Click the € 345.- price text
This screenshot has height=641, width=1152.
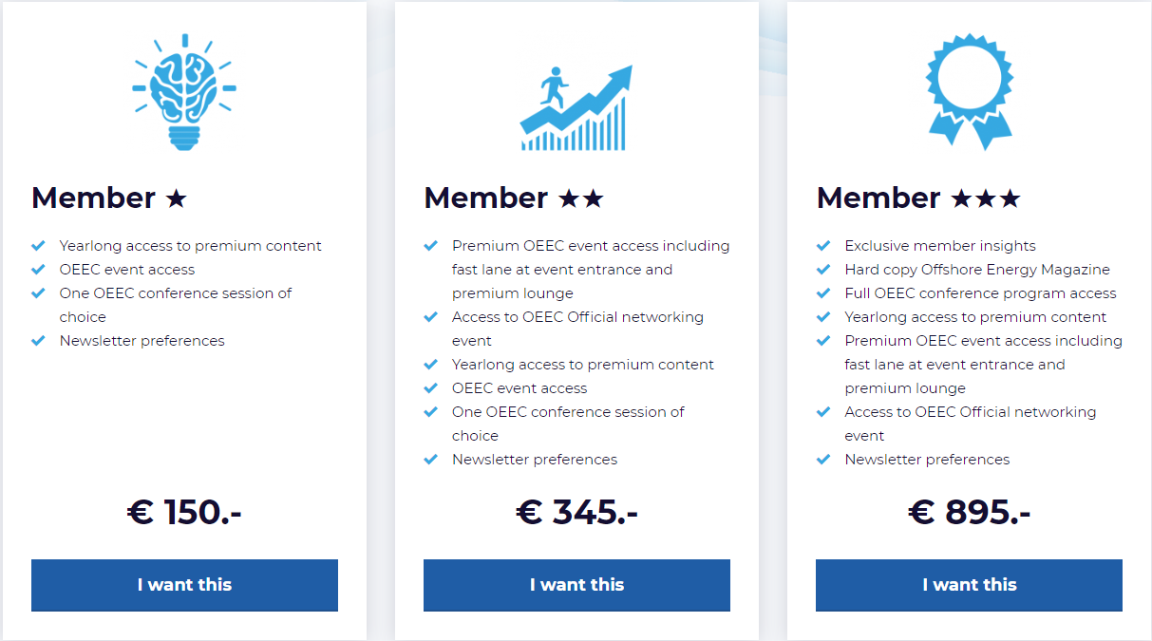tap(576, 513)
